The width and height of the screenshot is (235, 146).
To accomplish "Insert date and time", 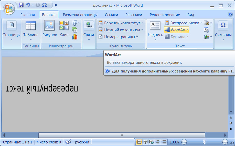I will 206,30.
